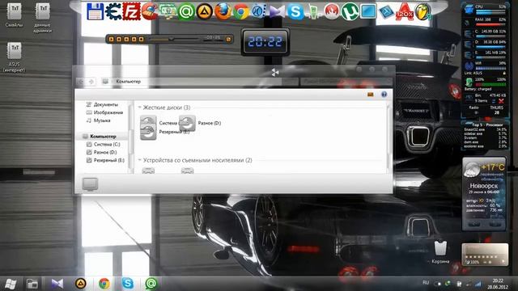Open the money computer icon in the dock

pyautogui.click(x=168, y=11)
